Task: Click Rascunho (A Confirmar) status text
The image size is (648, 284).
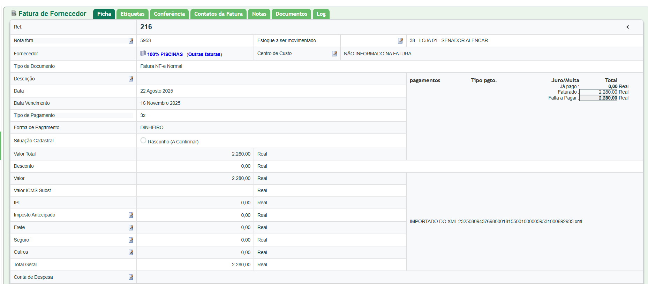Action: click(x=173, y=142)
